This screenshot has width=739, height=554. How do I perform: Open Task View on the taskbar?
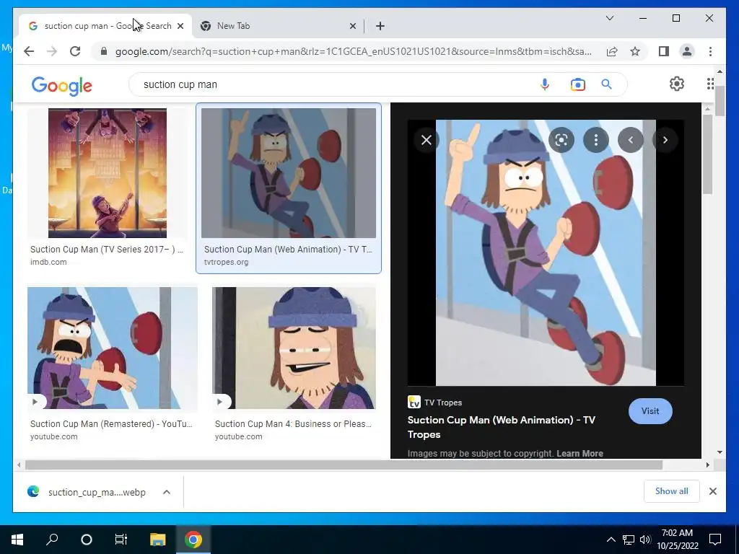point(121,540)
